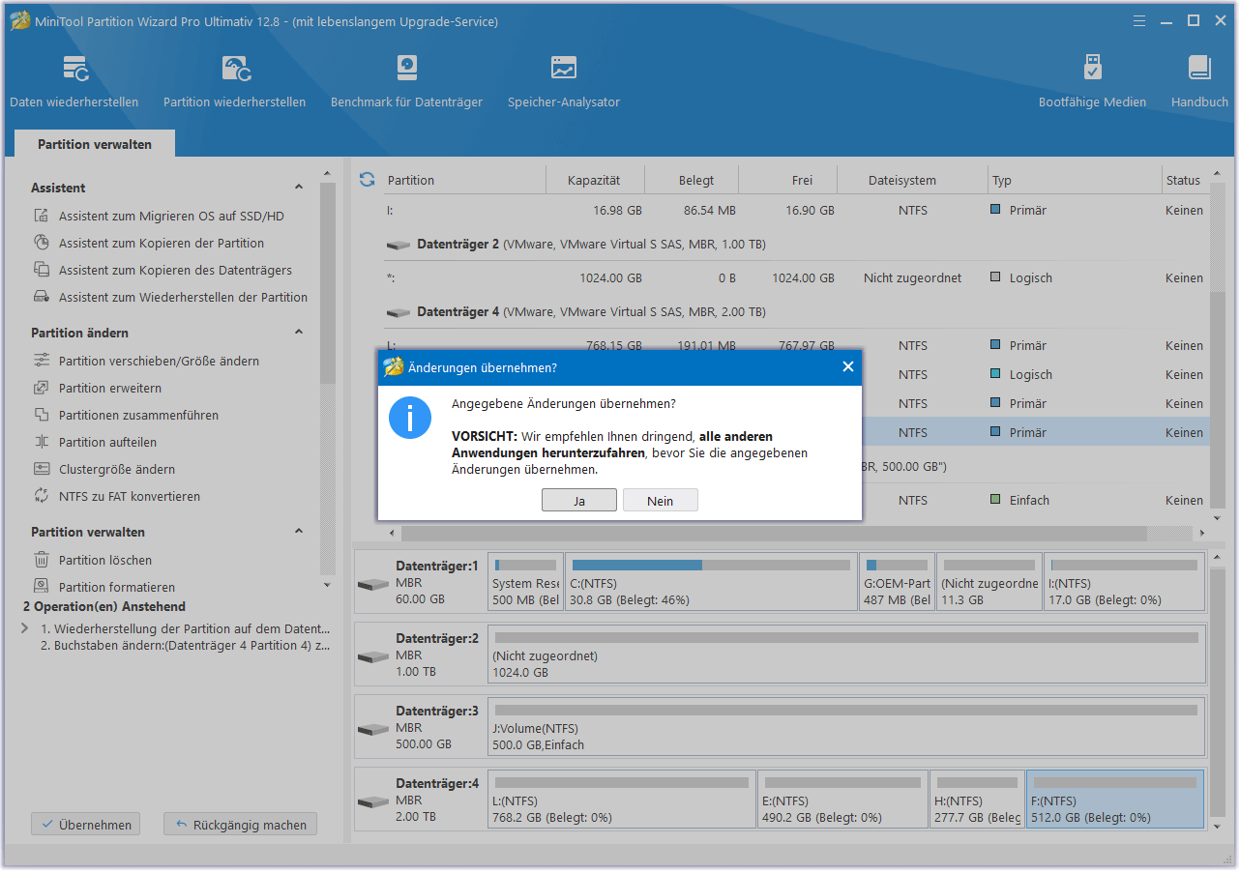
Task: Click Einfach type swatch in last row
Action: tap(995, 500)
